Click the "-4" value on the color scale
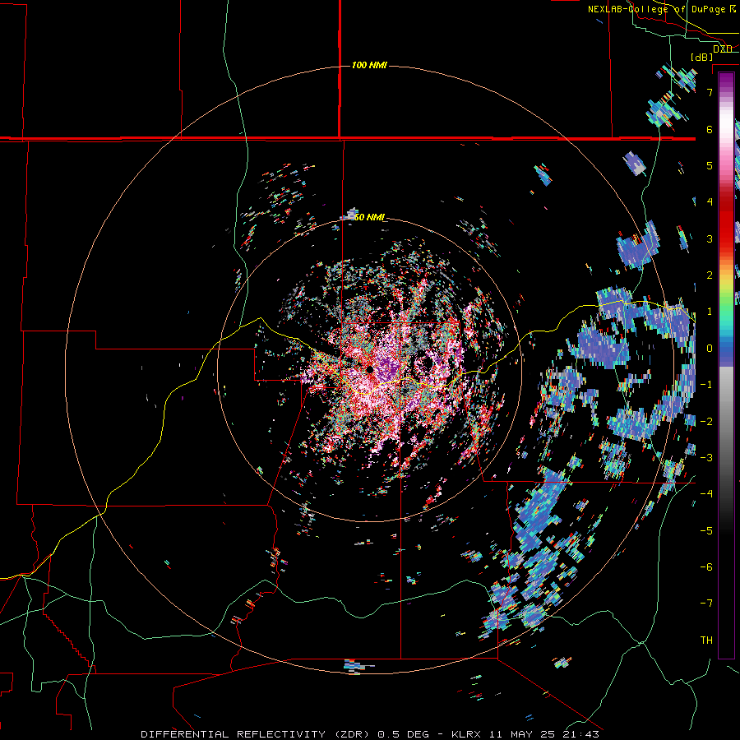 tap(706, 494)
